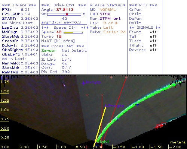Viewport: 187px width, 149px height.
Task: Click the lower blue cross marker on green line
Action: point(117,119)
